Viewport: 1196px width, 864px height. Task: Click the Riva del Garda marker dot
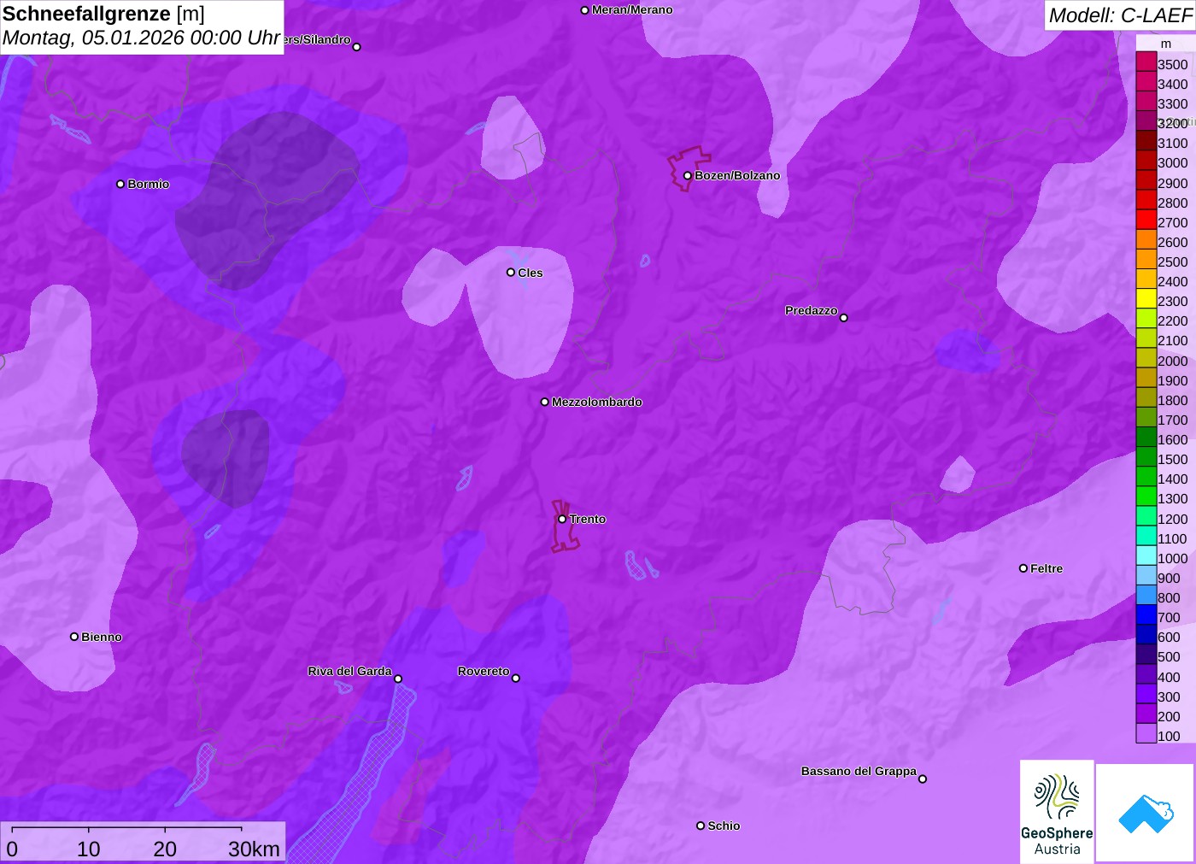tap(398, 679)
